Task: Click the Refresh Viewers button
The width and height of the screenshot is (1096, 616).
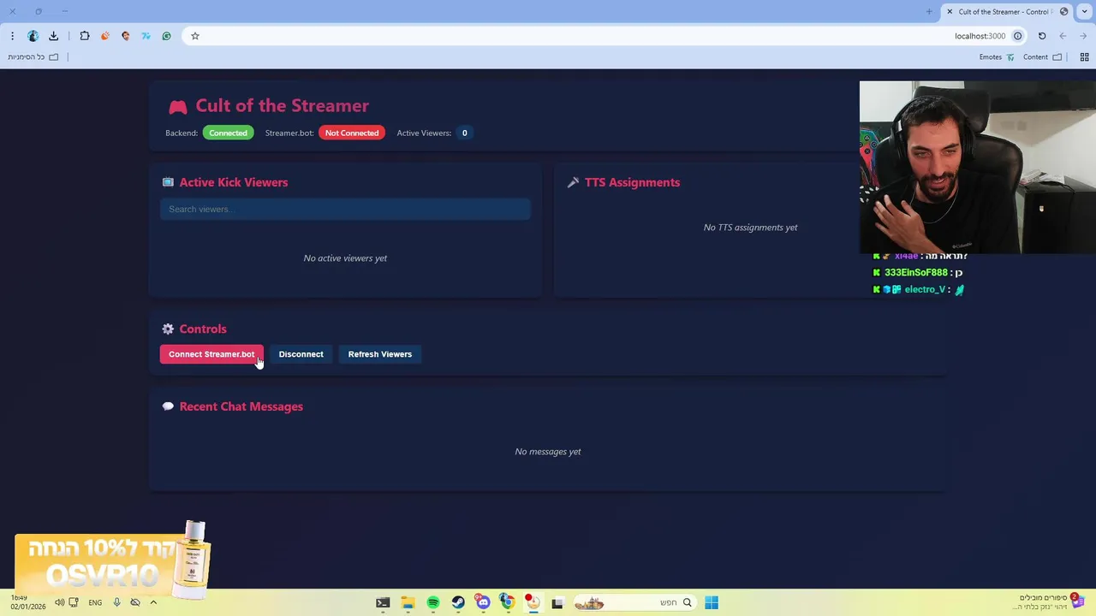Action: [380, 354]
